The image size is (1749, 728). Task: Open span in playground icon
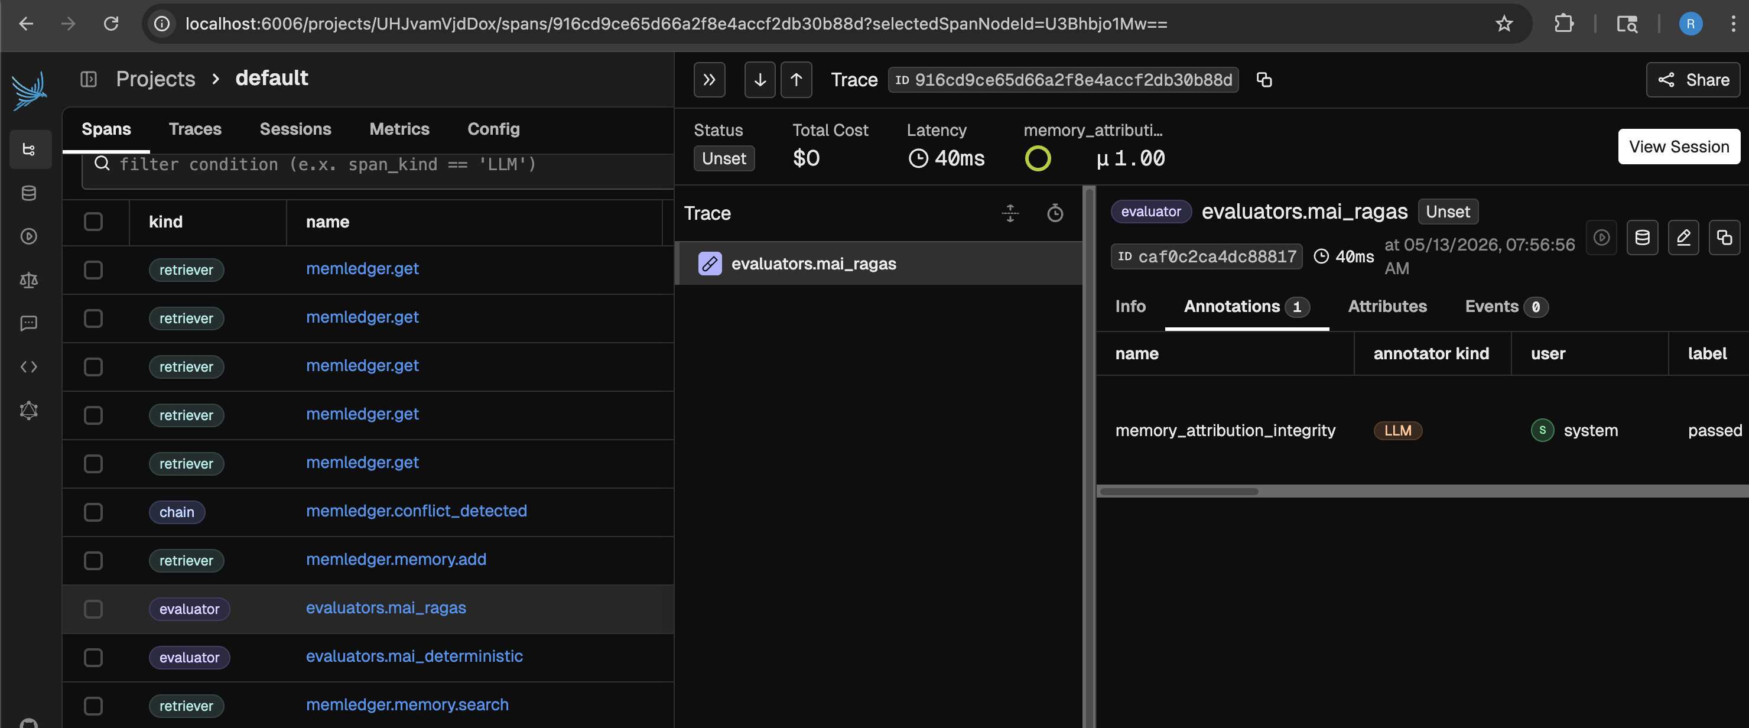(x=1602, y=238)
